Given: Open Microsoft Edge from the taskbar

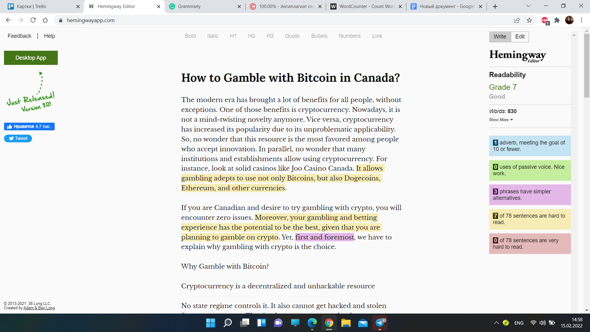Looking at the screenshot, I should click(312, 323).
